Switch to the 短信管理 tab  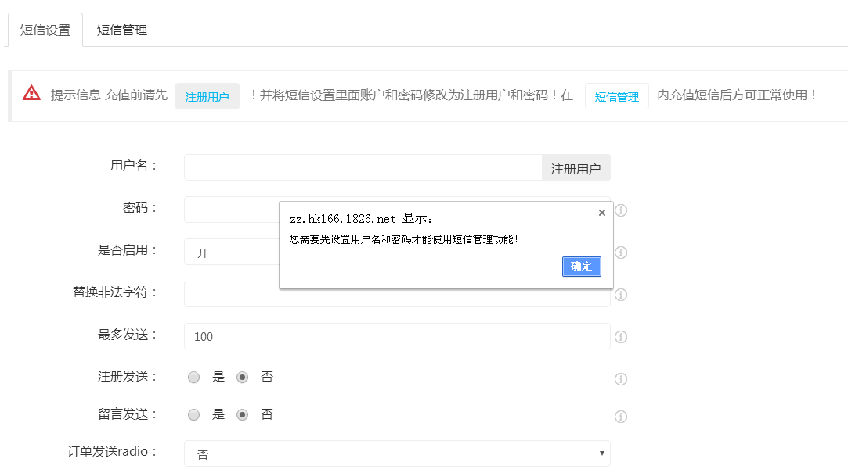[120, 29]
